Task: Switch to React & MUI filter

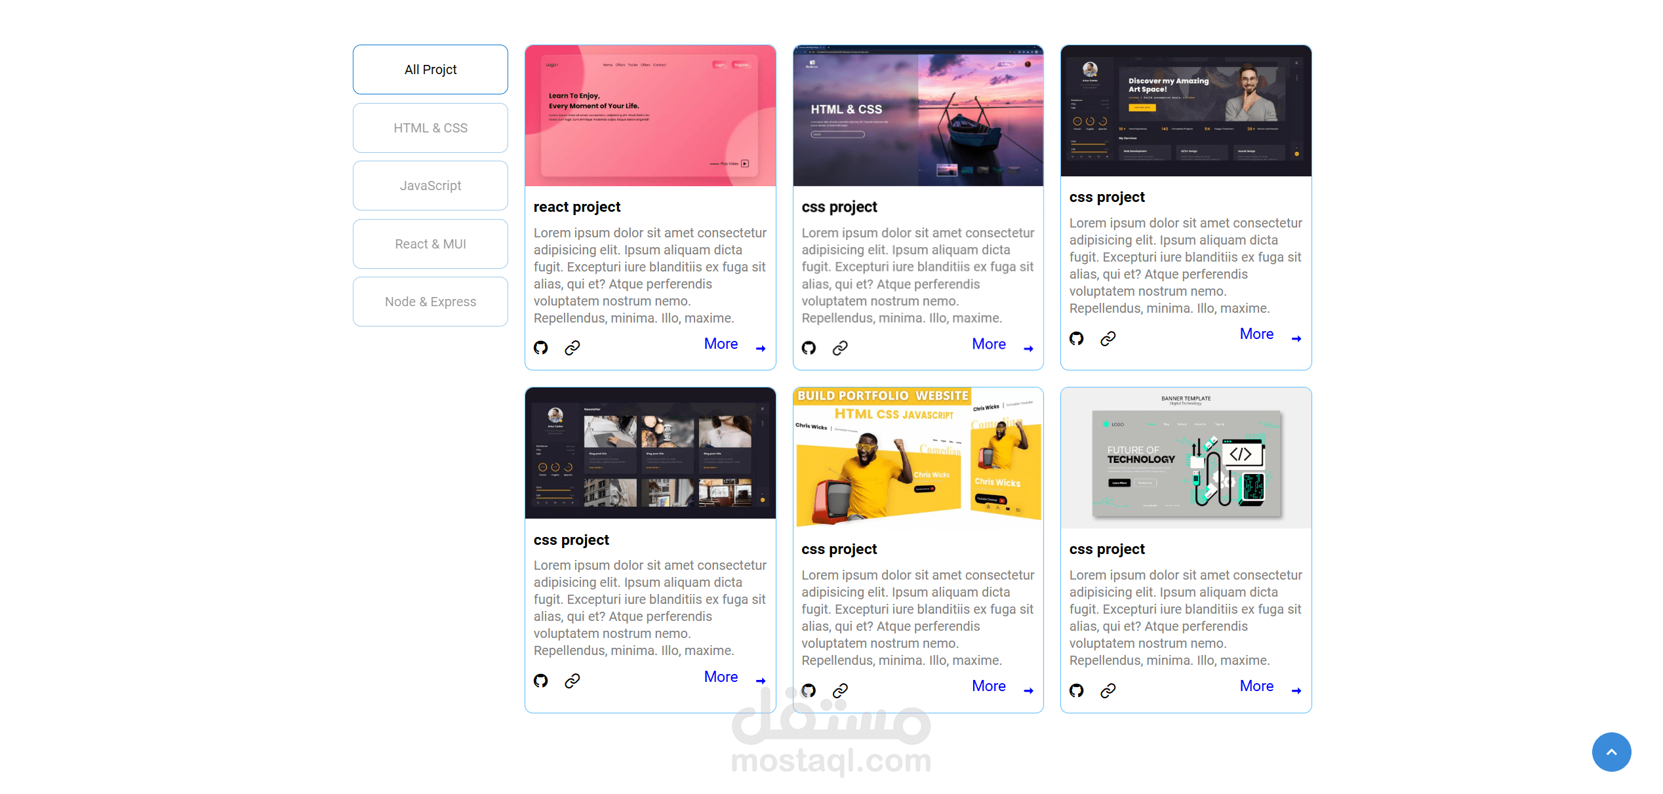Action: [x=430, y=244]
